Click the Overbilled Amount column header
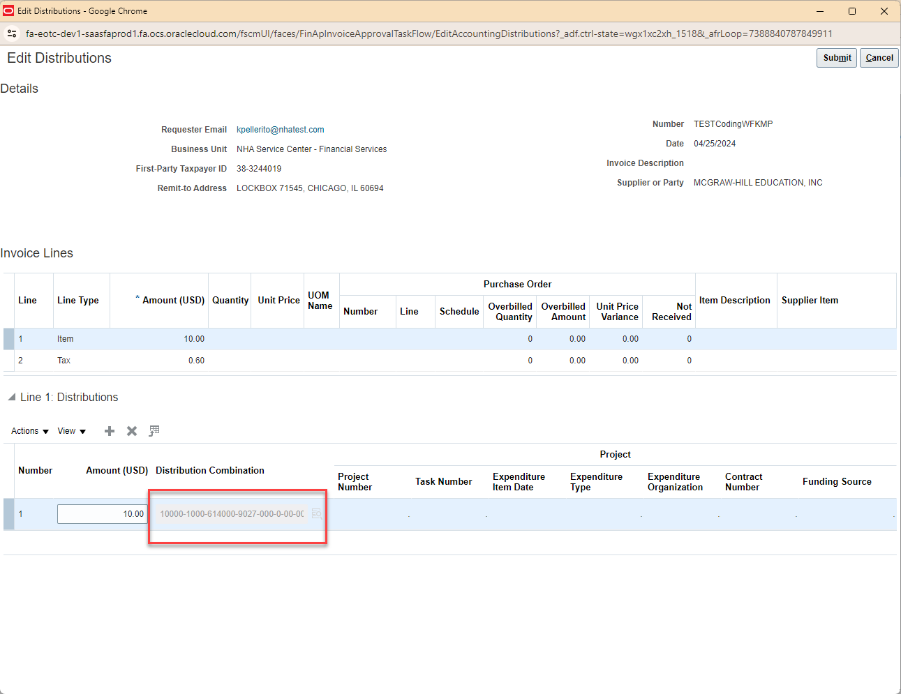Viewport: 901px width, 694px height. pyautogui.click(x=563, y=312)
